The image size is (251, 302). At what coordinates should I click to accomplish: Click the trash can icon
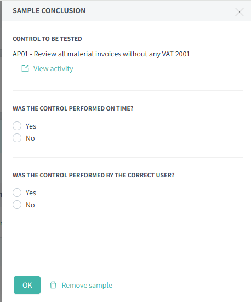coord(53,285)
